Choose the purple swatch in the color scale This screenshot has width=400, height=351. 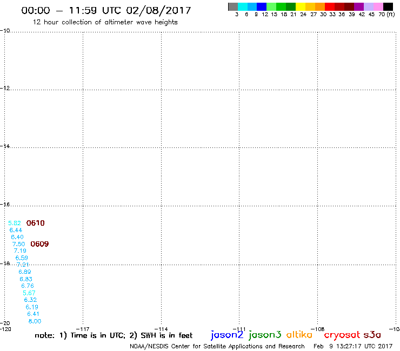(359, 6)
